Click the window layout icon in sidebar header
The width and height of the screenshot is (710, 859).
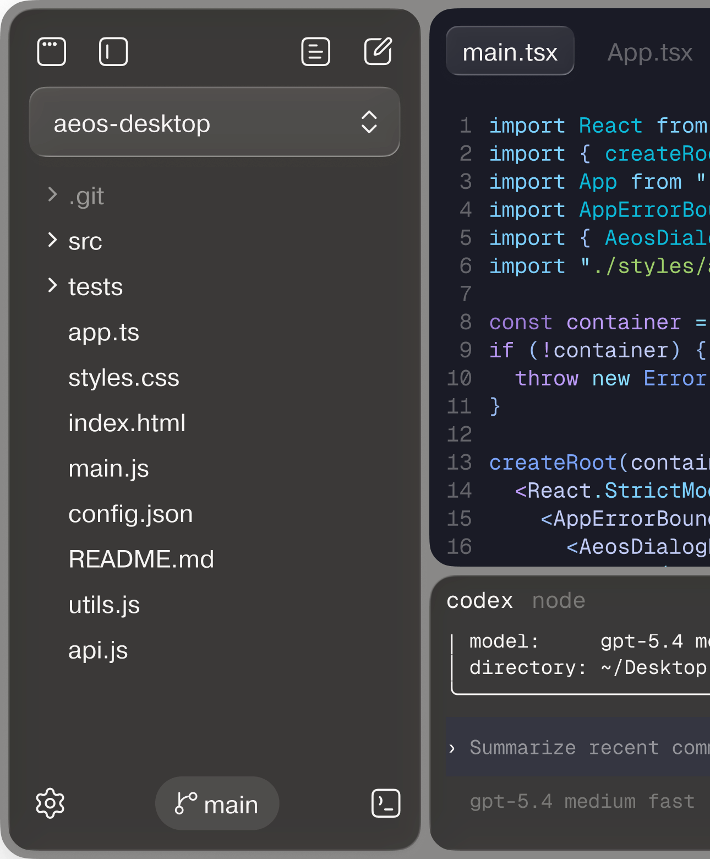(52, 52)
